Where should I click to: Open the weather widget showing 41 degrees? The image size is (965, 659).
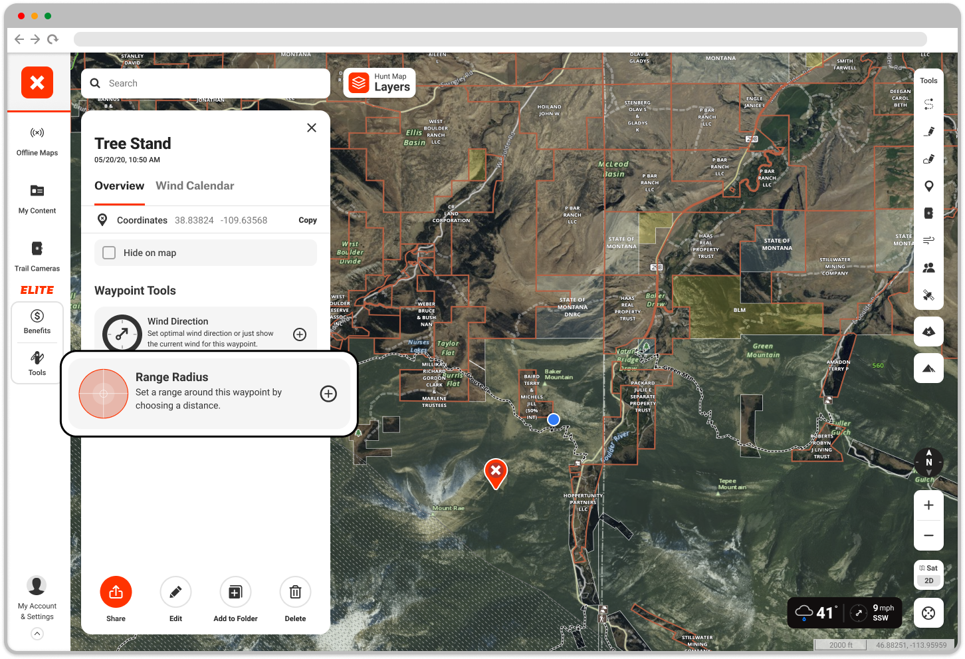845,612
